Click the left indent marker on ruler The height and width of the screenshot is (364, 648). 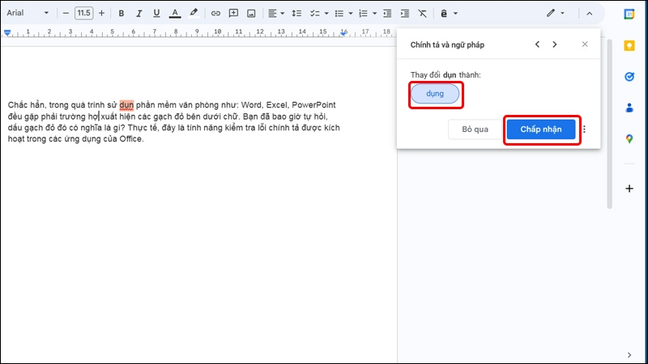pyautogui.click(x=7, y=32)
